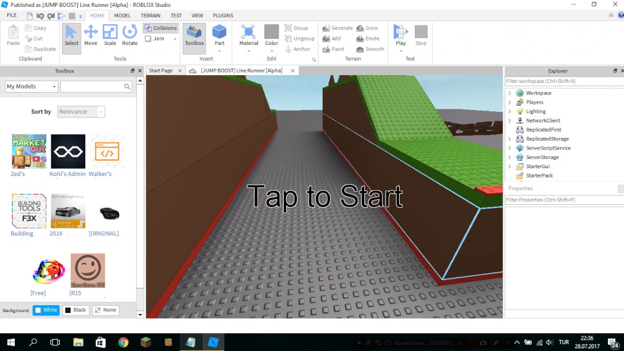Open the Start Page tab
The height and width of the screenshot is (351, 624).
[161, 71]
